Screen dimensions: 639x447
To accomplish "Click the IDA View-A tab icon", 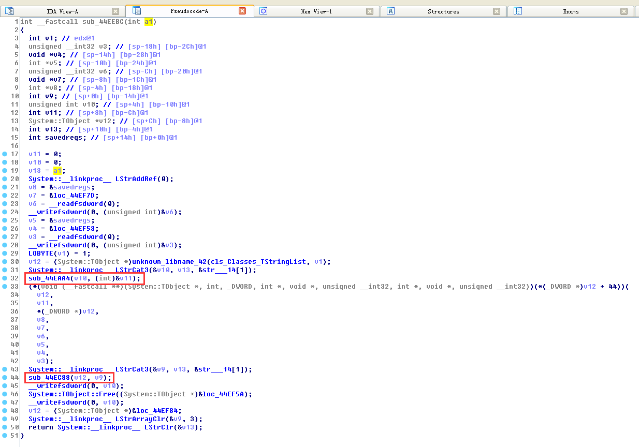I will [9, 11].
